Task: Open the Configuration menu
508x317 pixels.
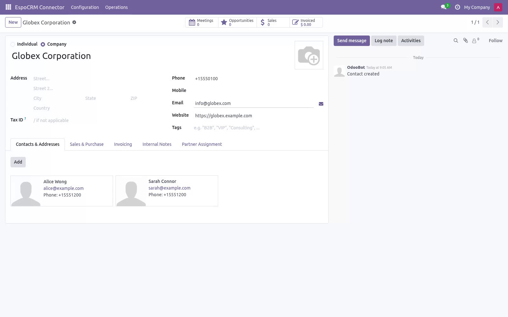Action: pos(85,7)
